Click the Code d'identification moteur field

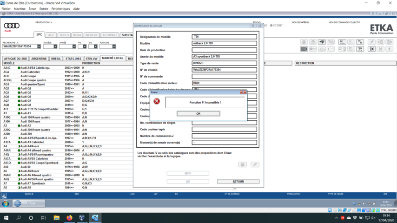point(225,83)
